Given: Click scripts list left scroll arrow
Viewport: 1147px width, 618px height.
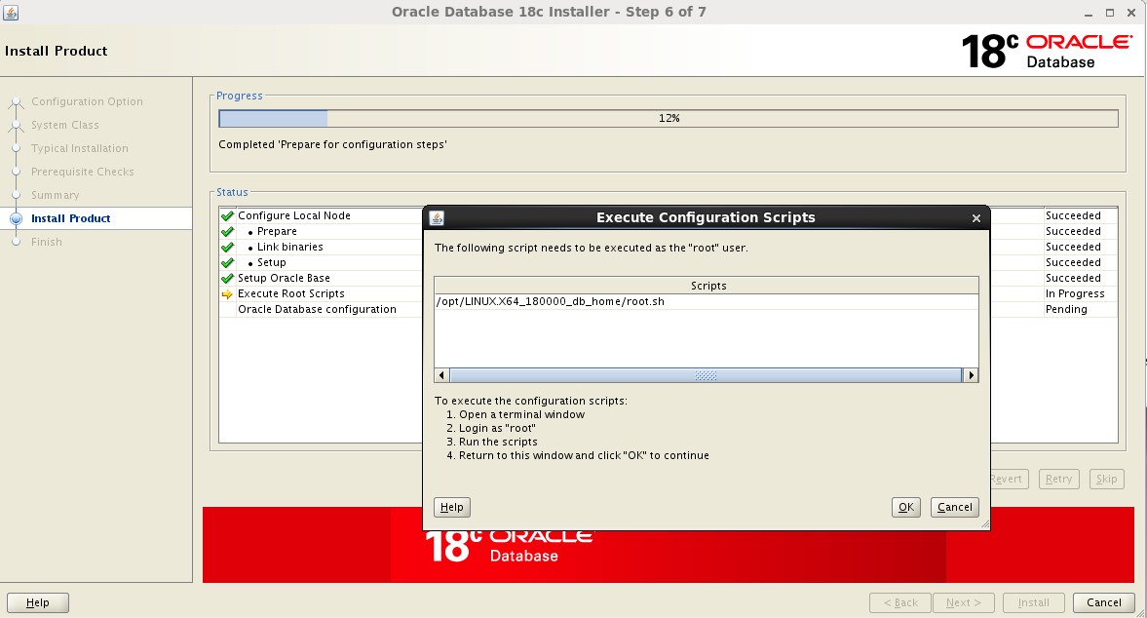Looking at the screenshot, I should click(441, 375).
